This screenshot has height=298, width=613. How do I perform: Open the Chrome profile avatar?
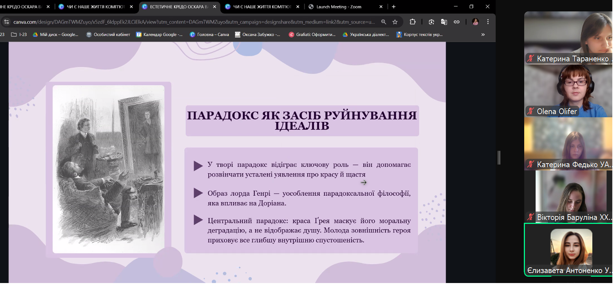click(475, 22)
